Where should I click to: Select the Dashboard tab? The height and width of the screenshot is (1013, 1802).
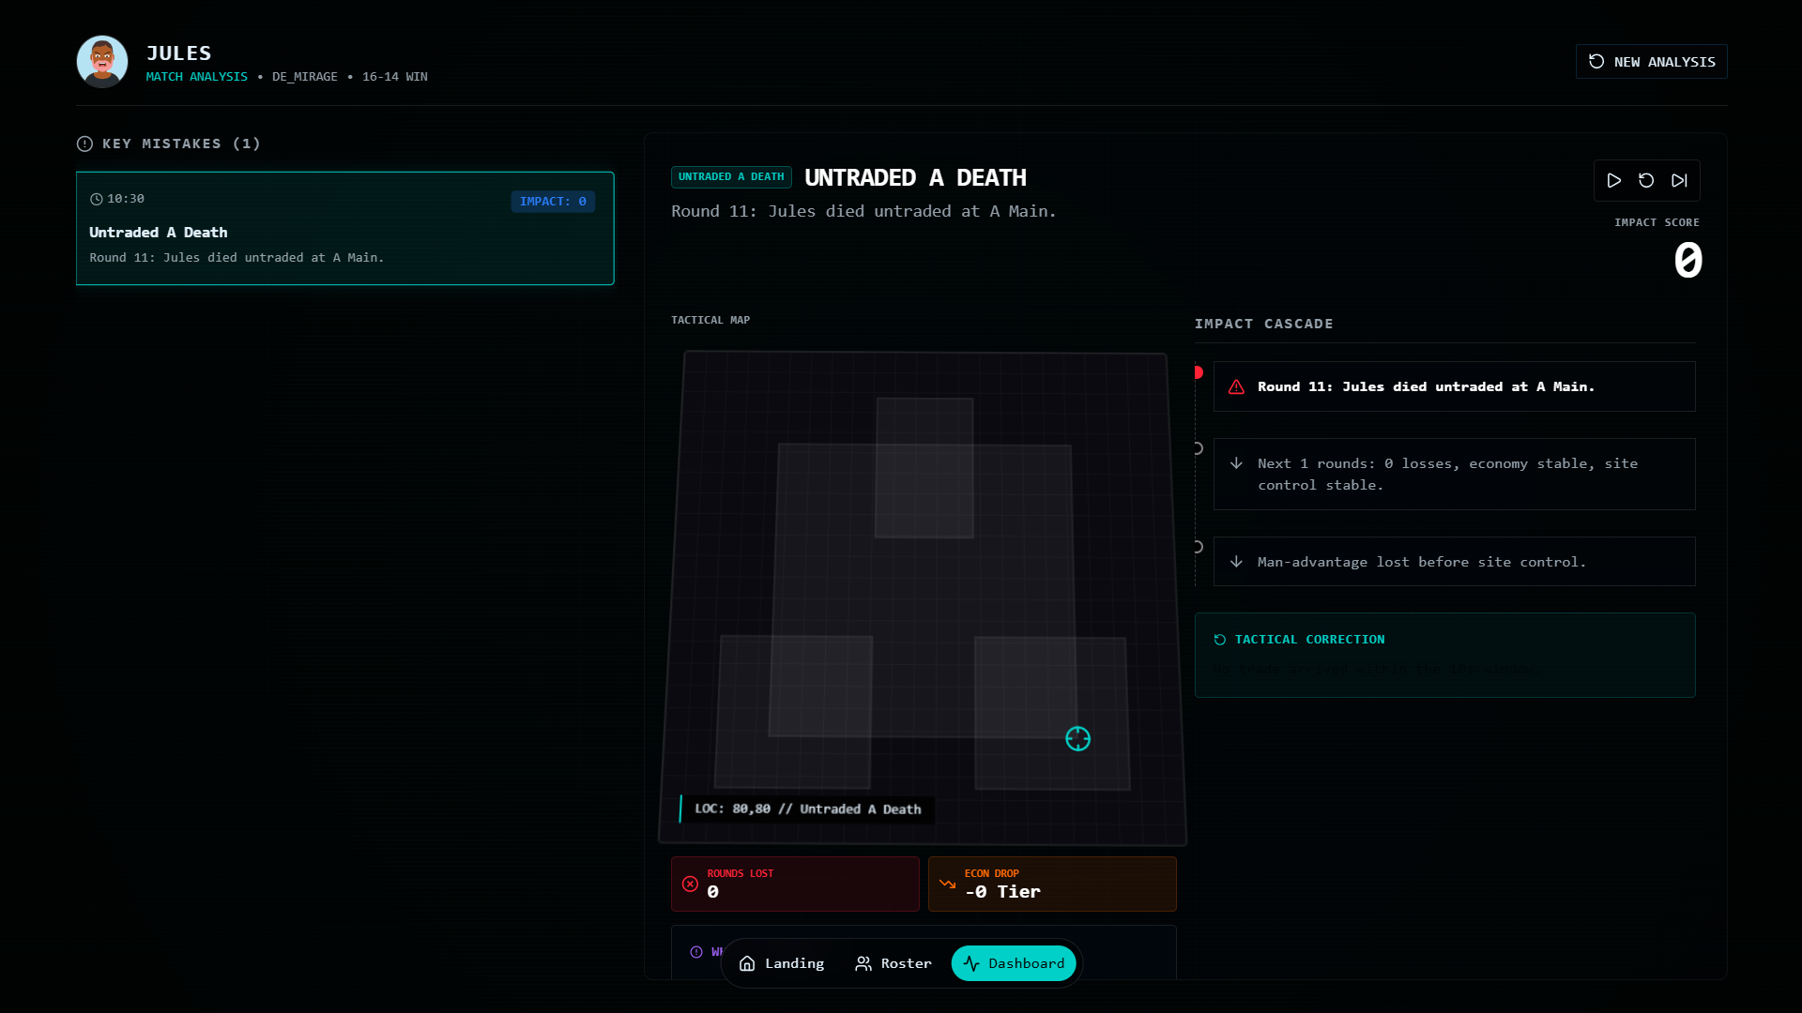[1014, 963]
